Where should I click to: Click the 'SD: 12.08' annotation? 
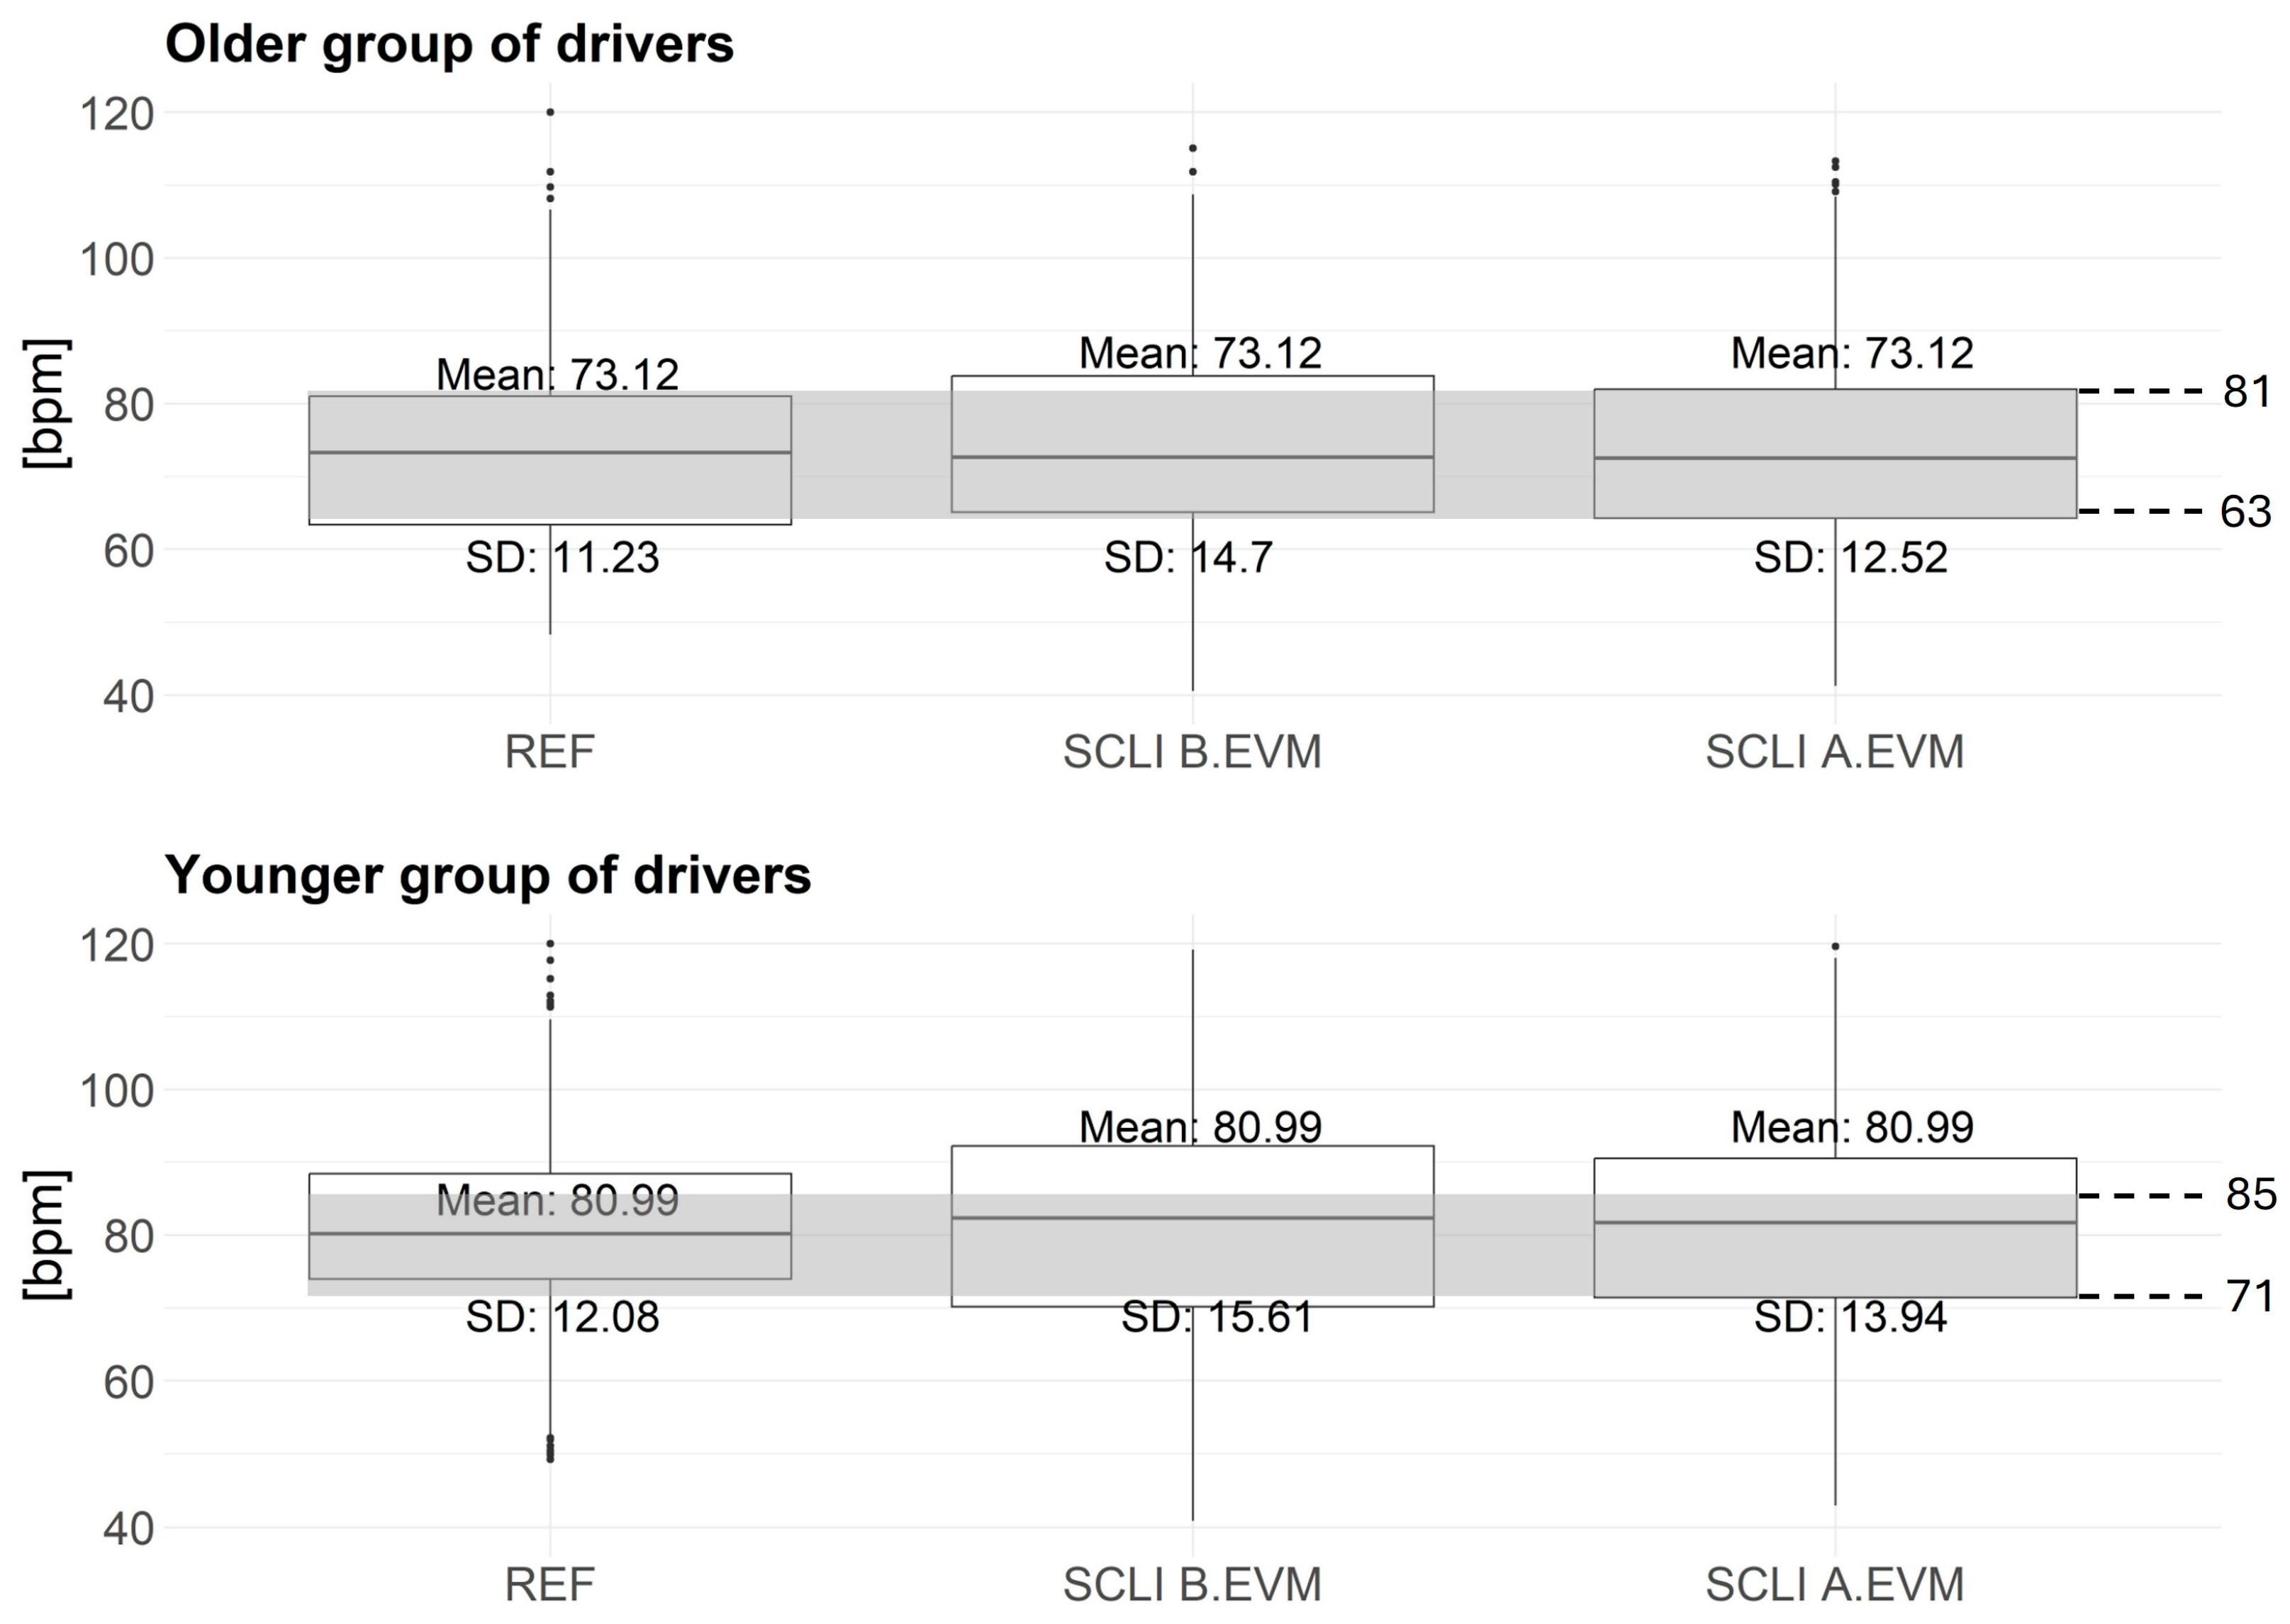pos(562,1317)
